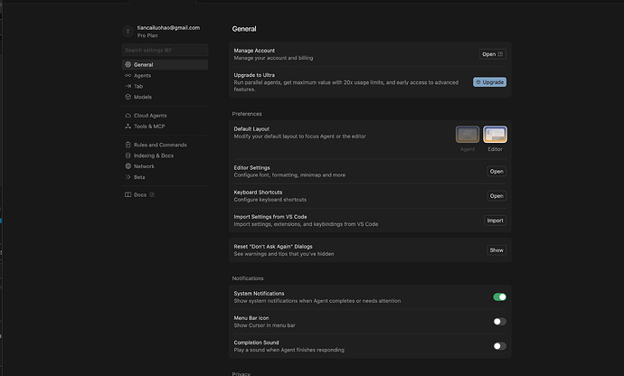Enable the Menu Bar Icon toggle

pos(499,321)
